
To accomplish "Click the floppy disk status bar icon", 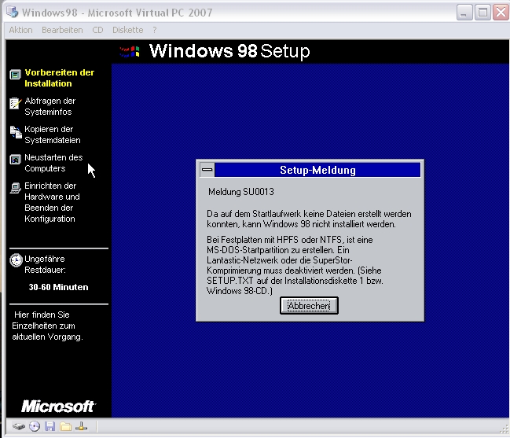I will click(50, 426).
